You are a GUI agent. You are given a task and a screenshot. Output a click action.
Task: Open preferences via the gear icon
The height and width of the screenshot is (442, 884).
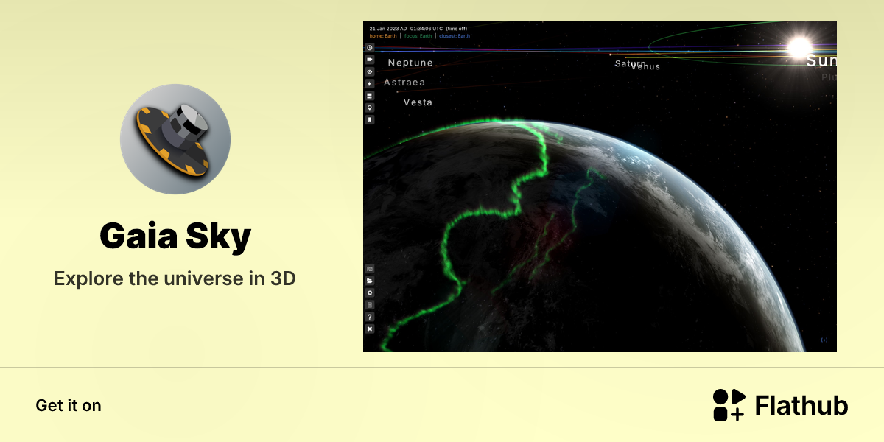(370, 292)
